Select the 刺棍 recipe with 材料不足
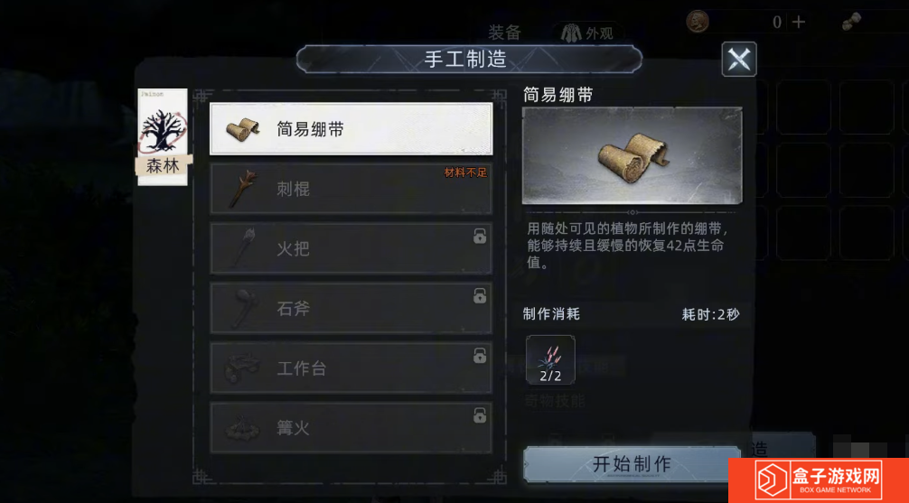Screen dimensions: 909x503 pyautogui.click(x=351, y=189)
